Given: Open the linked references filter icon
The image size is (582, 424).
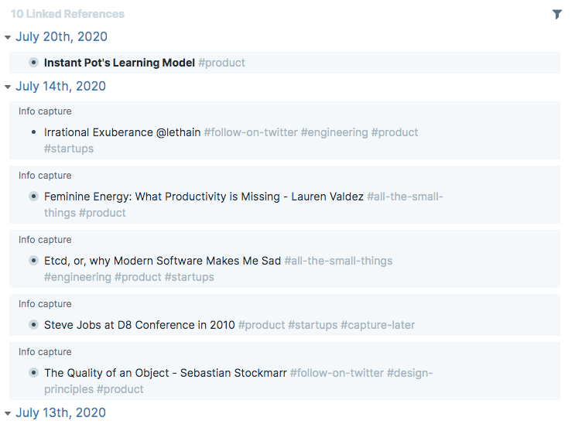Looking at the screenshot, I should coord(556,15).
